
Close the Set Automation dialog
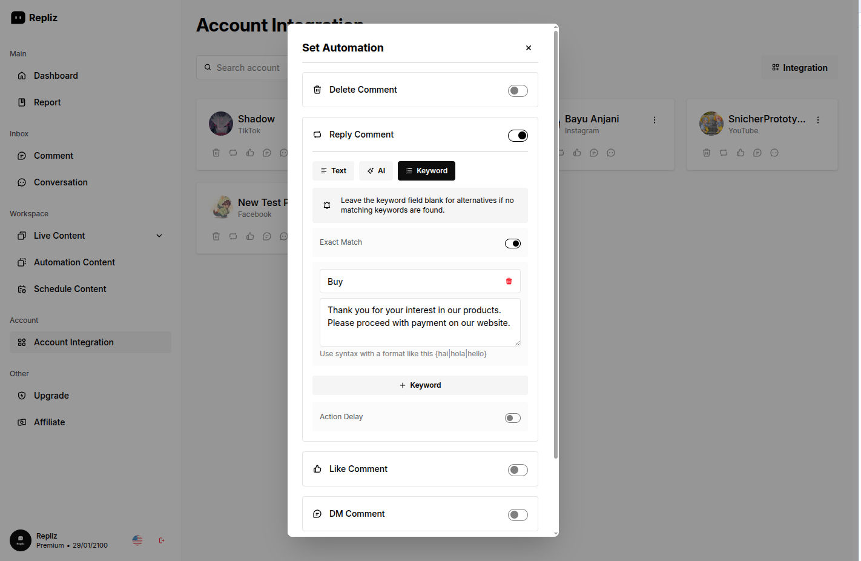[529, 48]
